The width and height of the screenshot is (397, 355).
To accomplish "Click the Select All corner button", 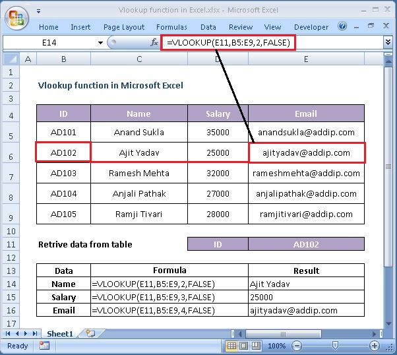I will coord(11,59).
